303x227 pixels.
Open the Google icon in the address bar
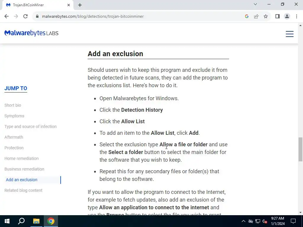pyautogui.click(x=246, y=17)
